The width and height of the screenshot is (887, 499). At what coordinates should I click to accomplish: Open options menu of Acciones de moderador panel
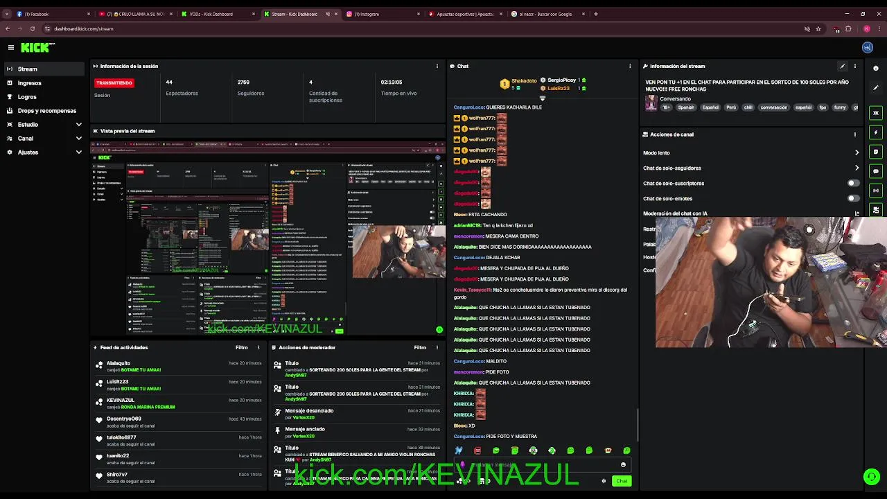437,347
